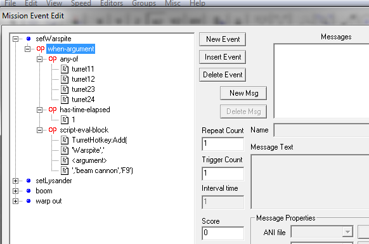Collapse the setWarspite event tree
The width and height of the screenshot is (369, 244).
coord(15,39)
